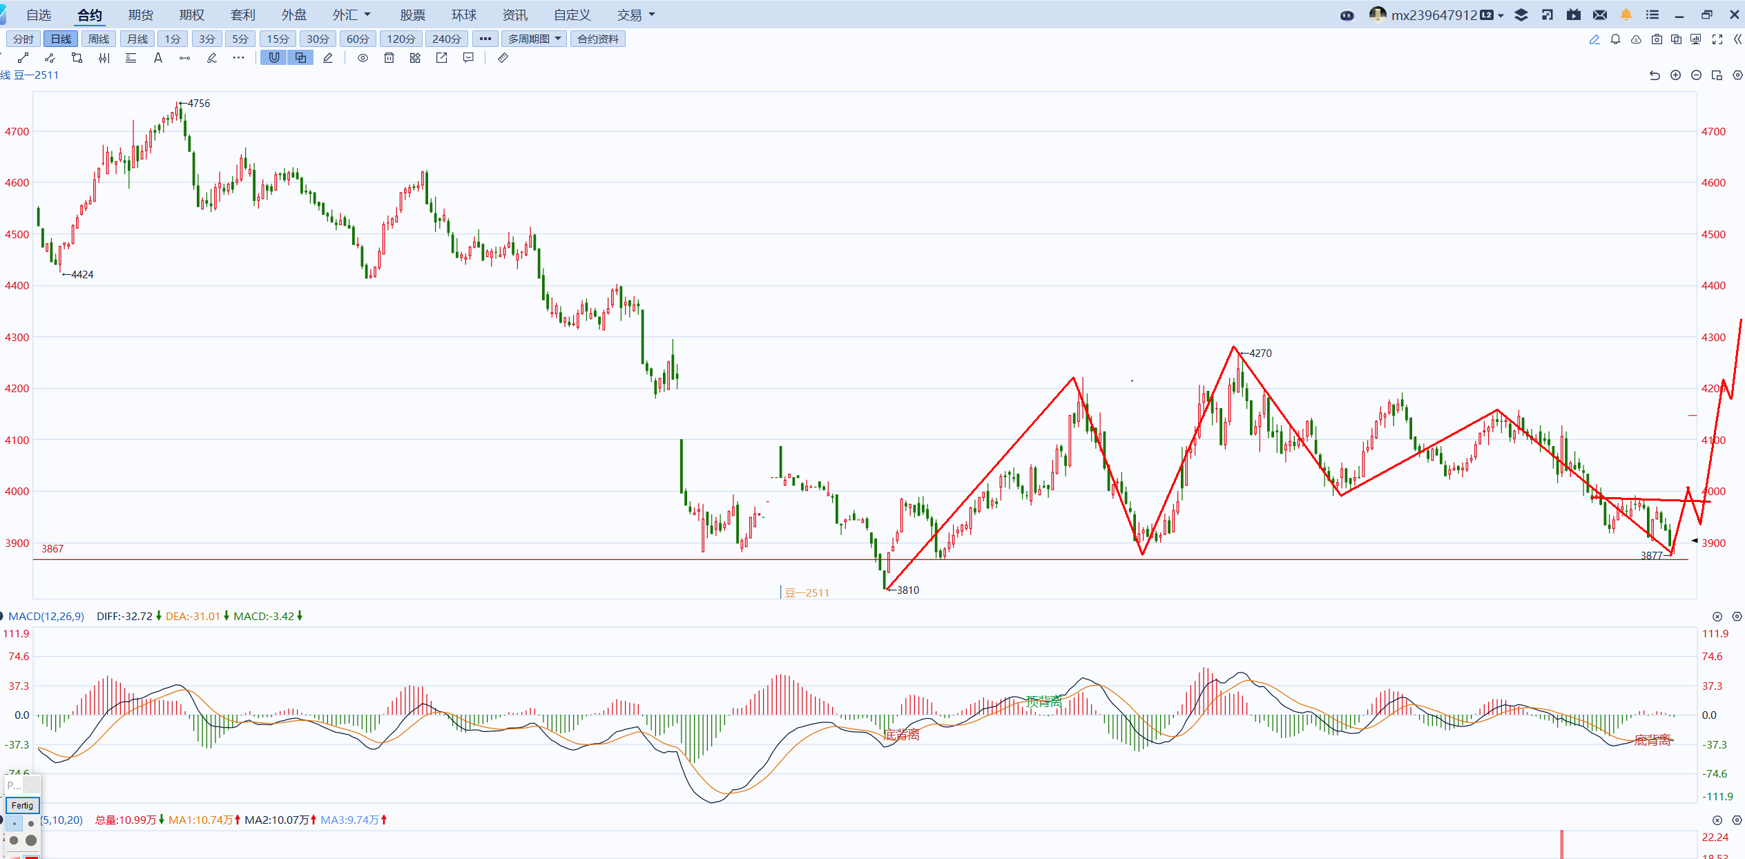Open the account mx239647912 dropdown arrow
Image resolution: width=1745 pixels, height=859 pixels.
1501,15
